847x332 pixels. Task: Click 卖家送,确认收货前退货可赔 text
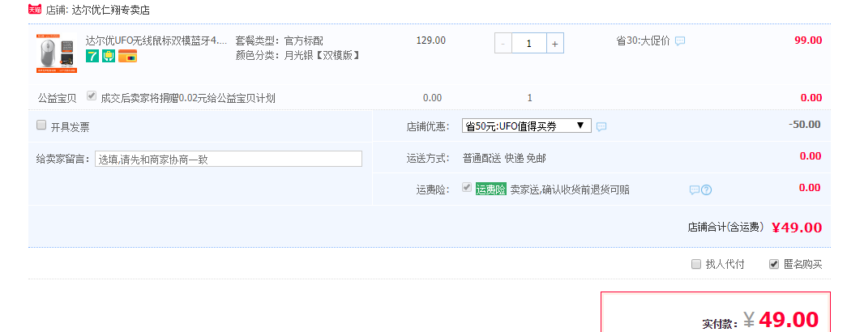coord(570,189)
